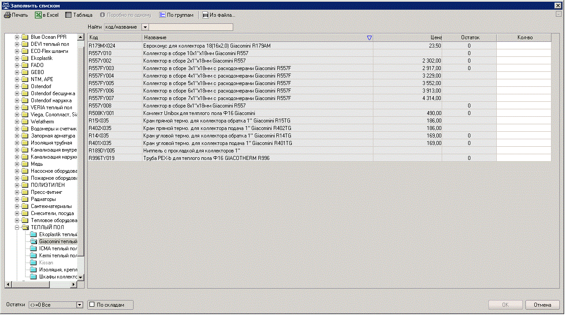
Task: Click the price 4 314,00
Action: coord(432,98)
